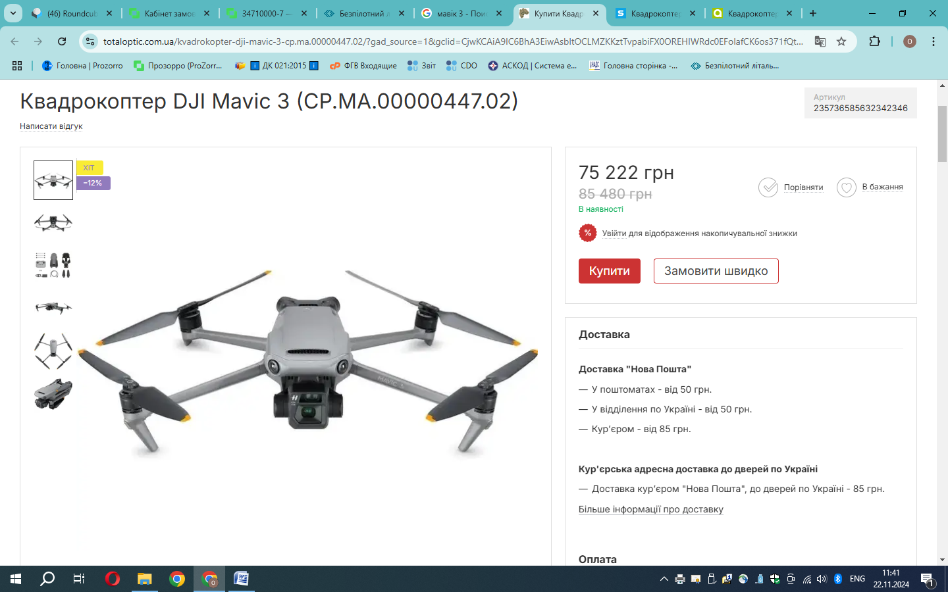Select the accessories kit thumbnail
Image resolution: width=948 pixels, height=592 pixels.
(53, 265)
